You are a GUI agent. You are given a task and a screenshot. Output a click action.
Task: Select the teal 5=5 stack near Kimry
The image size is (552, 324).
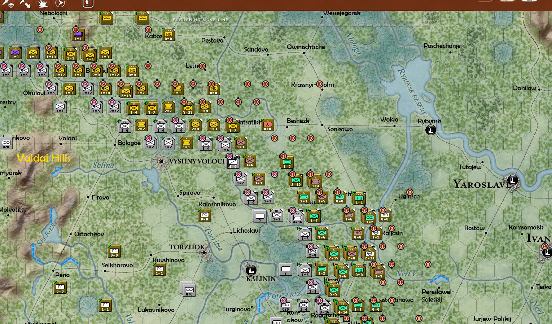333,289
